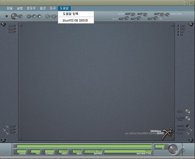Click the round icon right of Stop
This screenshot has width=195, height=159.
(47, 17)
